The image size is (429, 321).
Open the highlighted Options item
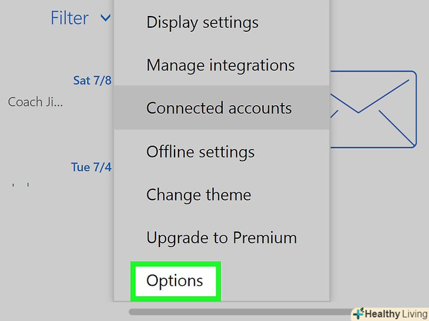(x=175, y=280)
